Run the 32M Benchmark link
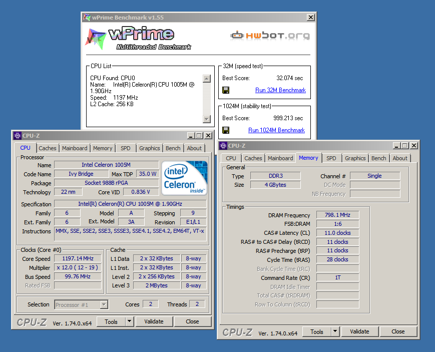This screenshot has width=435, height=352. tap(280, 90)
